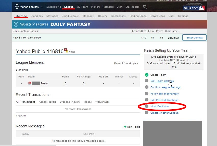
Task: Click the MLB.com logo
Action: (x=194, y=8)
